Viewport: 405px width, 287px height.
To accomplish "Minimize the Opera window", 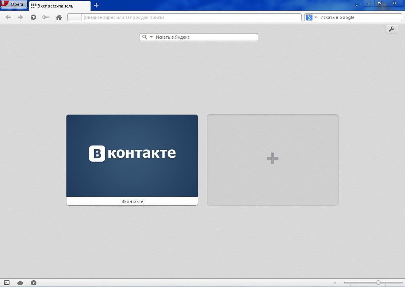I will tap(369, 3).
